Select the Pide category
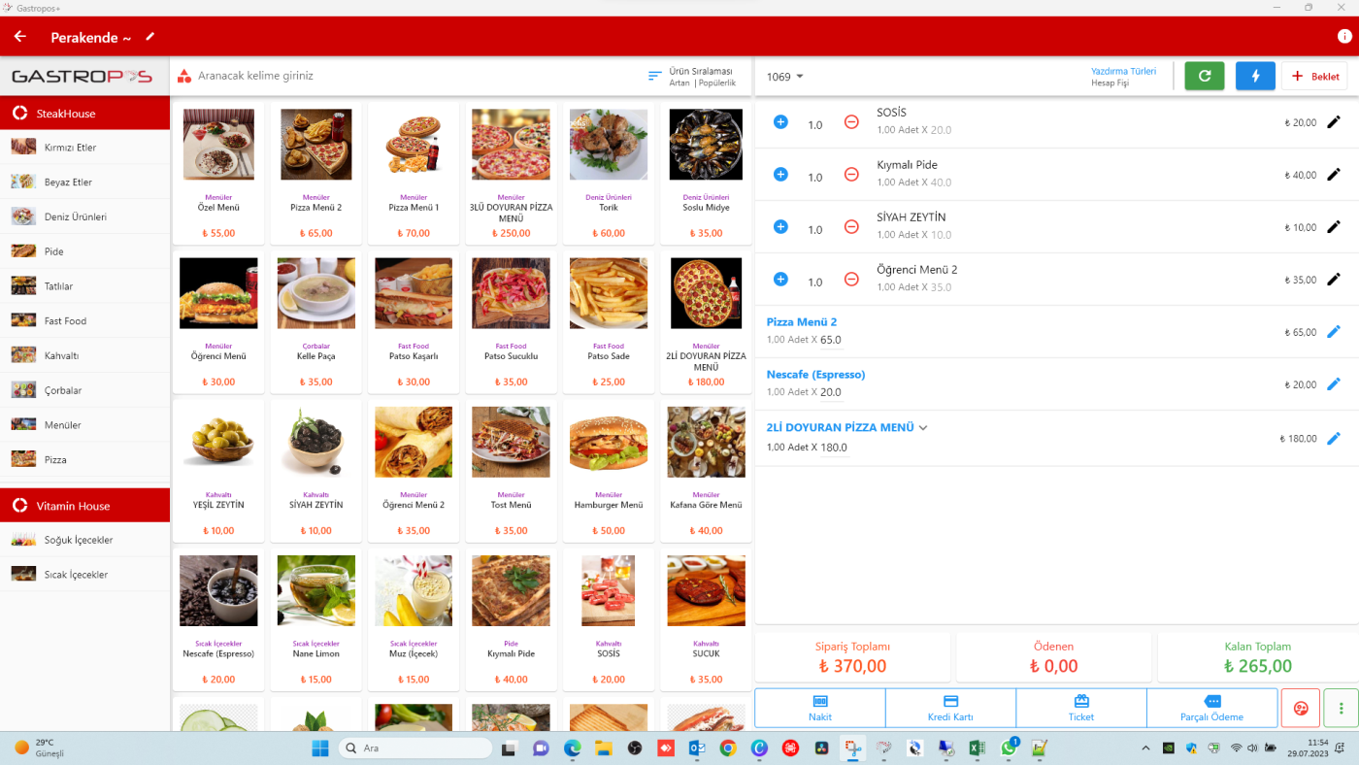Screen dimensions: 1359x765 [x=54, y=251]
